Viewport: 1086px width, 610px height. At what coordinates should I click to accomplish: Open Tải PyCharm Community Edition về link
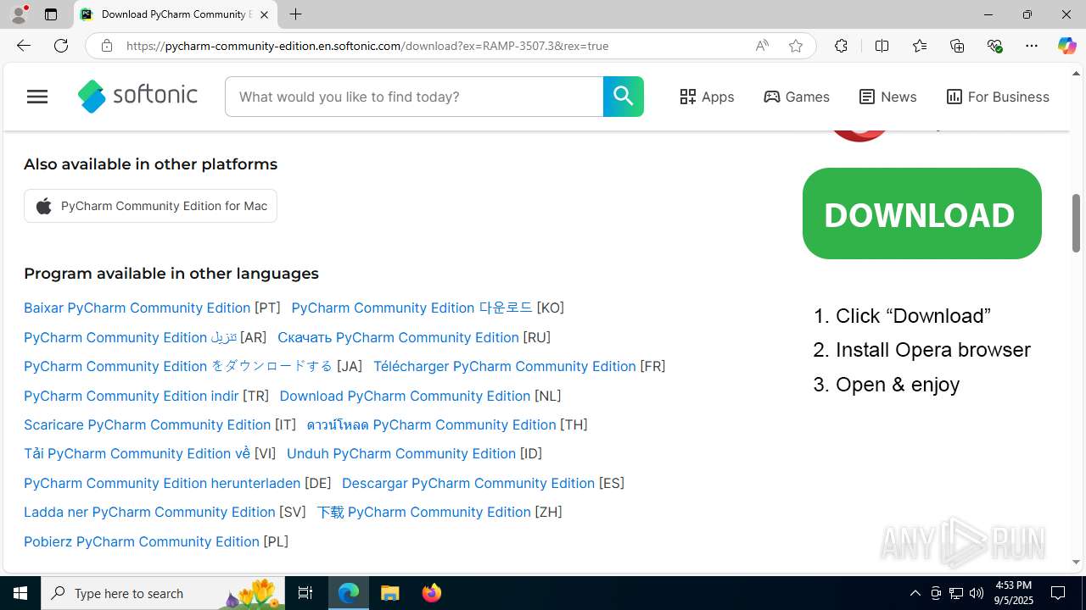tap(137, 453)
